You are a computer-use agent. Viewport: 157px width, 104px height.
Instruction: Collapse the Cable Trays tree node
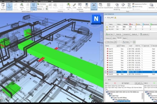pyautogui.click(x=110, y=96)
